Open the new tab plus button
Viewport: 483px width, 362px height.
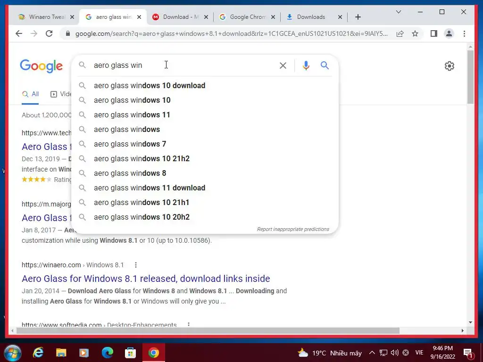click(358, 17)
